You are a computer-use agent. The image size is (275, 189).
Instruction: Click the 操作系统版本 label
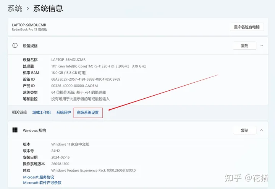tap(34, 164)
